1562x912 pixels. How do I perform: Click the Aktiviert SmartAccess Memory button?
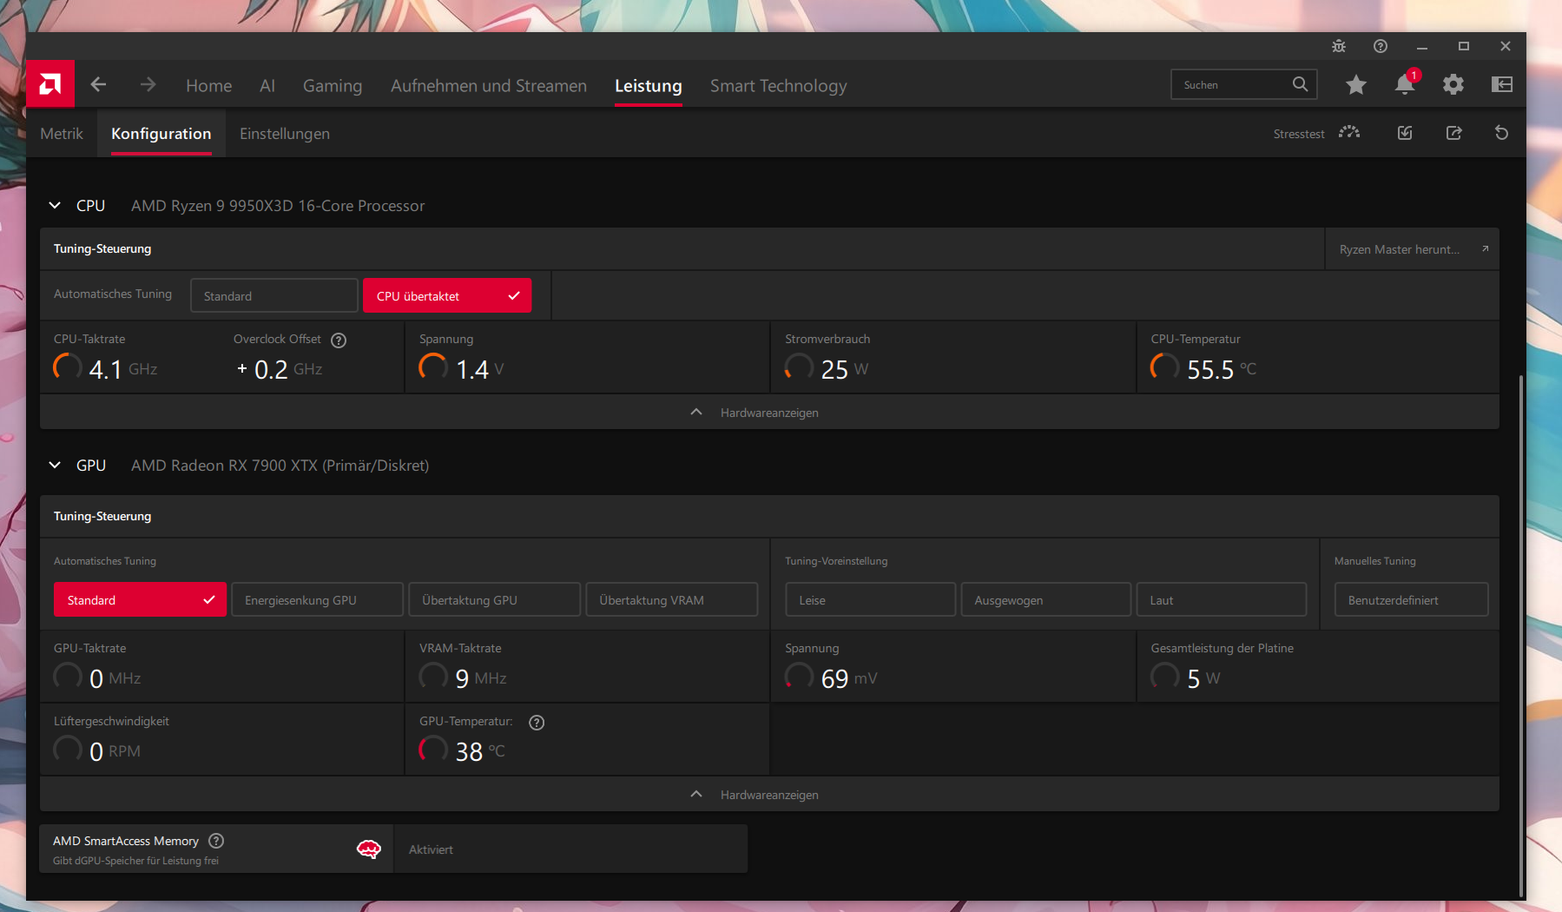tap(571, 849)
